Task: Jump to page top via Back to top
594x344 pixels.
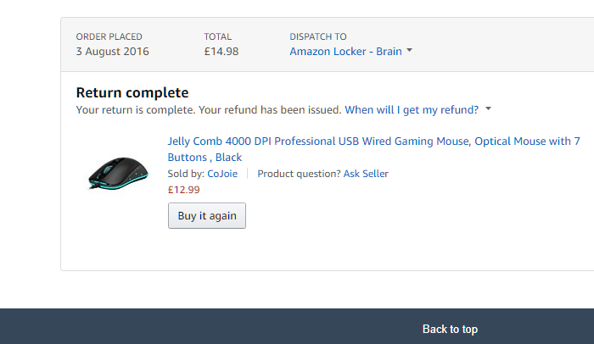Action: point(450,330)
